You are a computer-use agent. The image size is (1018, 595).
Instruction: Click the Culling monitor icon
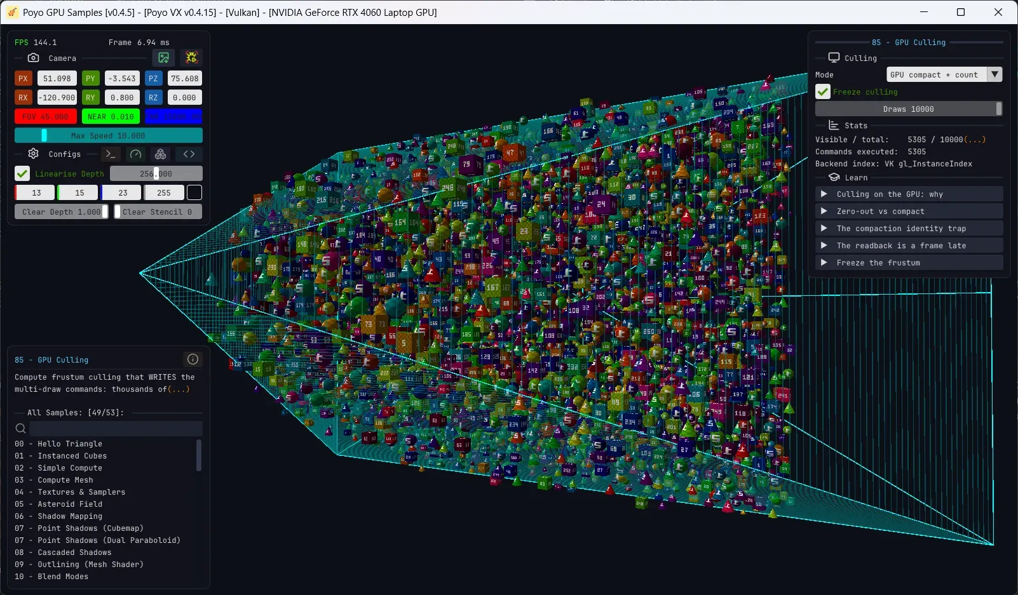tap(834, 58)
